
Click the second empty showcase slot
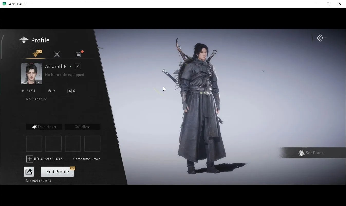(x=53, y=144)
